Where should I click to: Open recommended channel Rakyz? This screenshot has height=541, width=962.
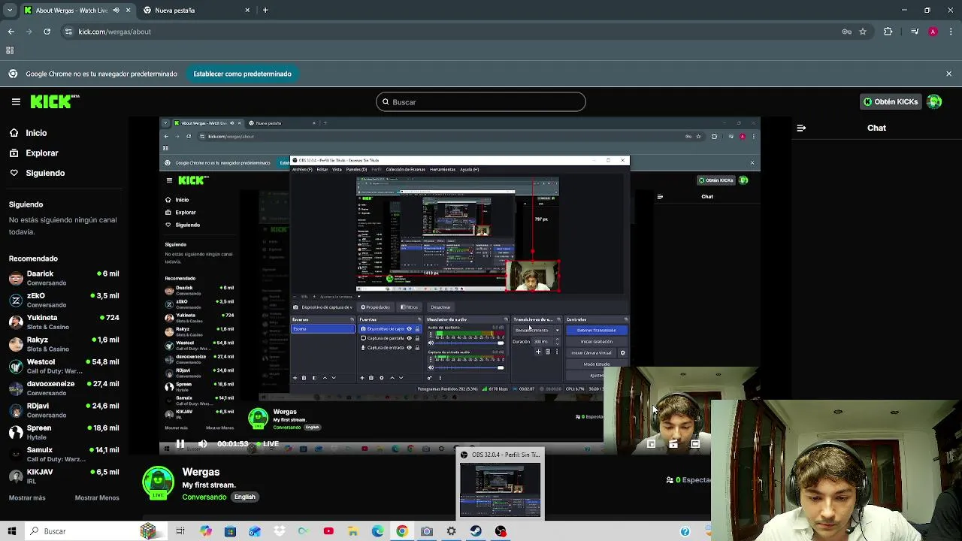[64, 344]
